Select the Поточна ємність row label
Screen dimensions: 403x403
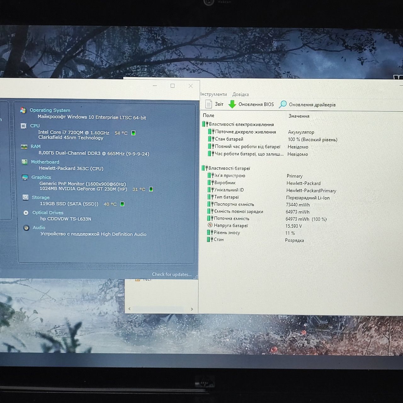[x=232, y=218]
